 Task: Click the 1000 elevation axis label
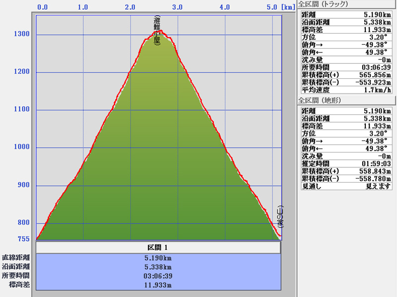pyautogui.click(x=21, y=147)
